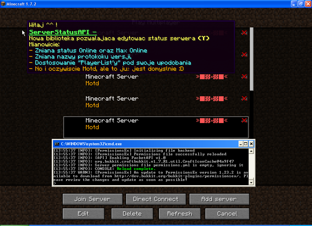The height and width of the screenshot is (226, 312).
Task: Click the Join Server button
Action: pos(93,199)
